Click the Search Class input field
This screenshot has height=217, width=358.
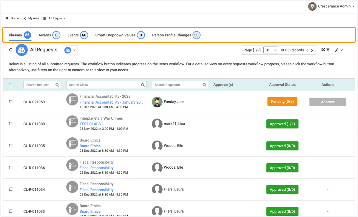click(x=106, y=85)
